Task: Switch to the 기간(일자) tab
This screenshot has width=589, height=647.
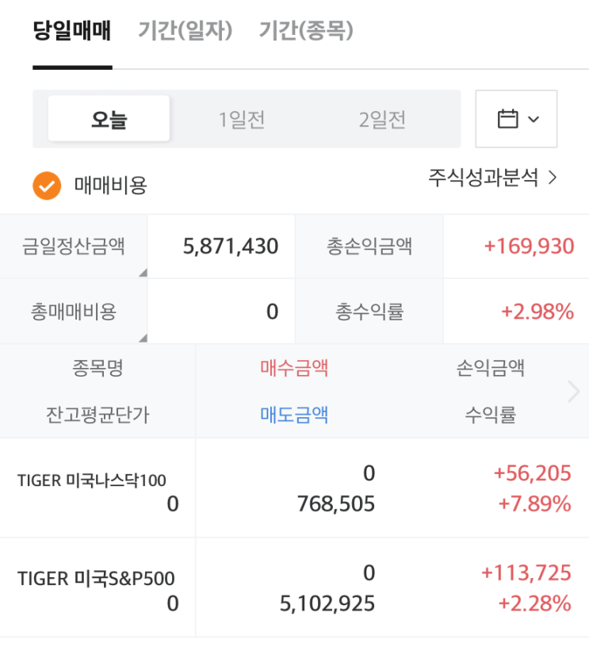Action: (x=185, y=31)
